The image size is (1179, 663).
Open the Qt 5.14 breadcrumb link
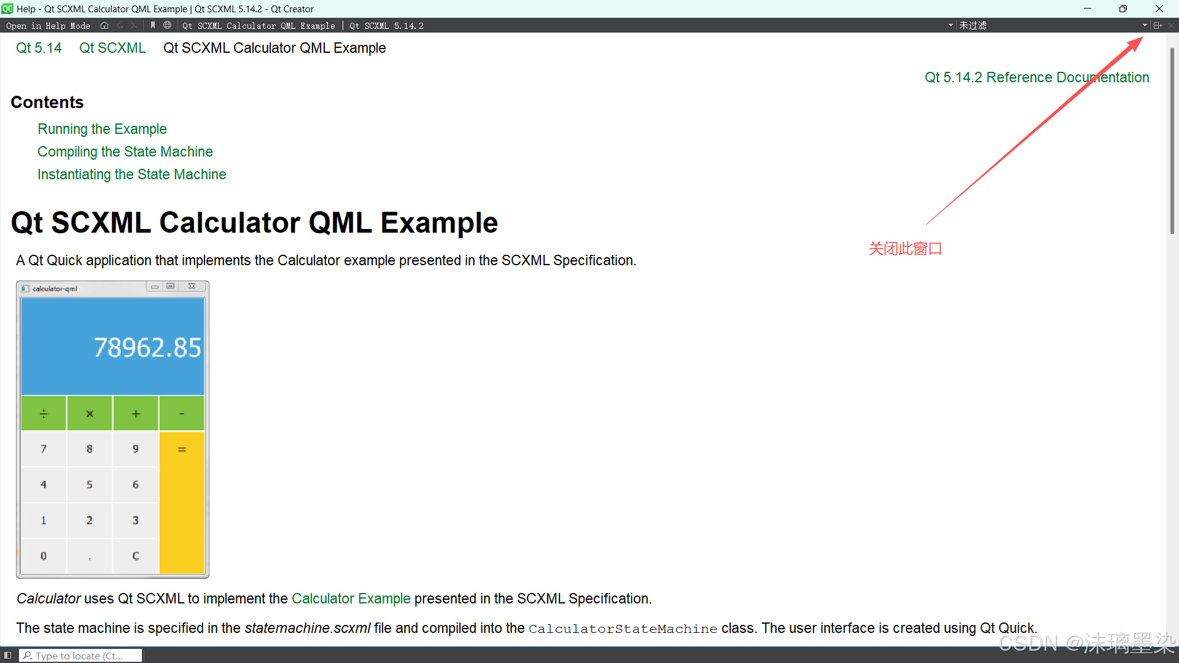click(x=39, y=48)
